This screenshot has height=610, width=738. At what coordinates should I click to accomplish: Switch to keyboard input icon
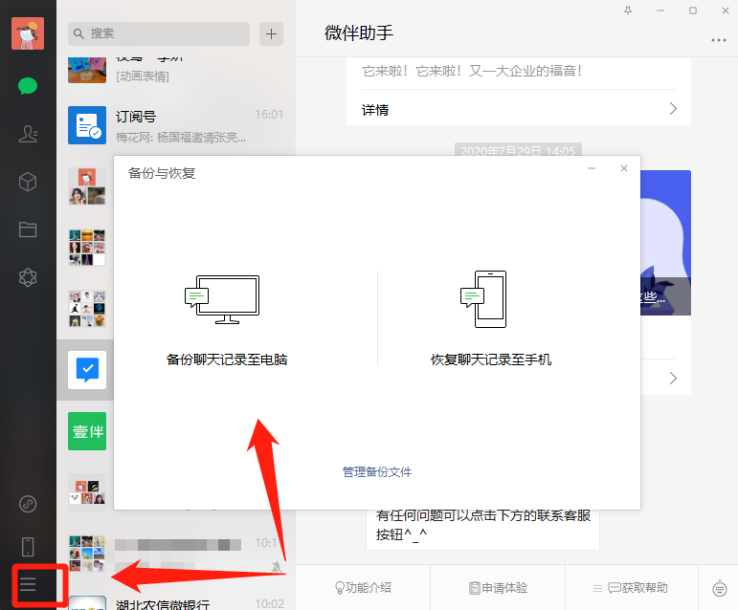click(x=720, y=588)
